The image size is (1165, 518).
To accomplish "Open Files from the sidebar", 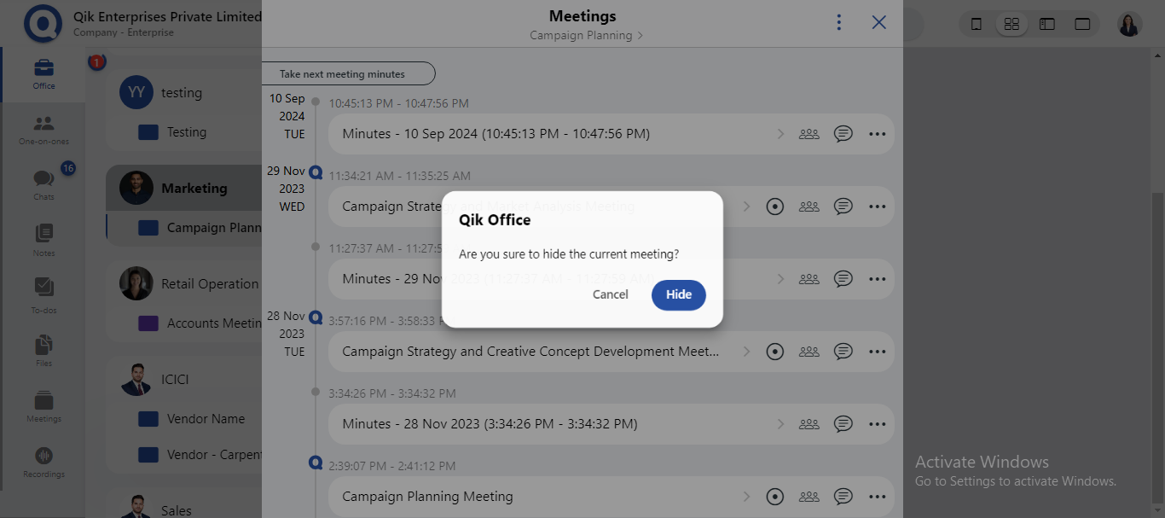I will click(43, 350).
